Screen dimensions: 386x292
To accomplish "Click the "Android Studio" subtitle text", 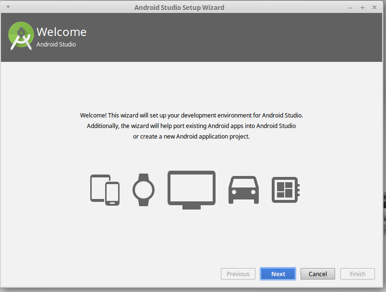I will click(x=56, y=45).
